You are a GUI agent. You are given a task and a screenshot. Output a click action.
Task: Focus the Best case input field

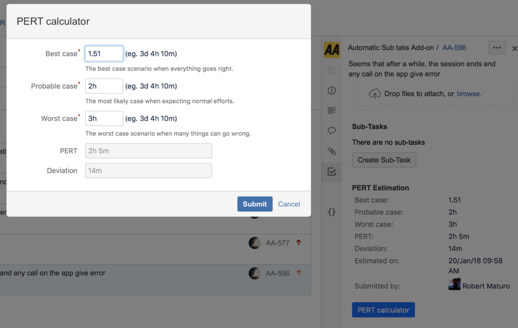pos(104,54)
